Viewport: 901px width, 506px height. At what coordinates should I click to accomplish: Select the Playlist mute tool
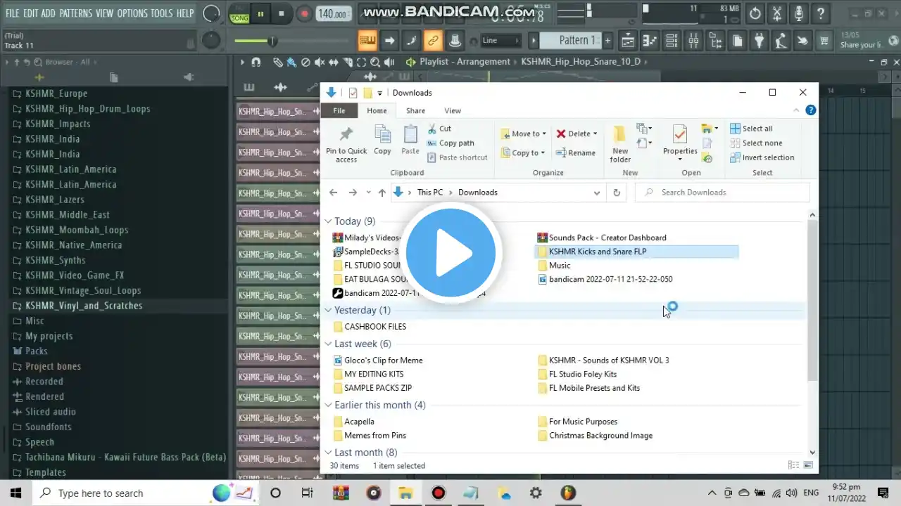pyautogui.click(x=319, y=62)
